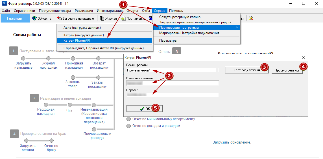
Task: Open the Поступление товара menu
Action: point(55,11)
